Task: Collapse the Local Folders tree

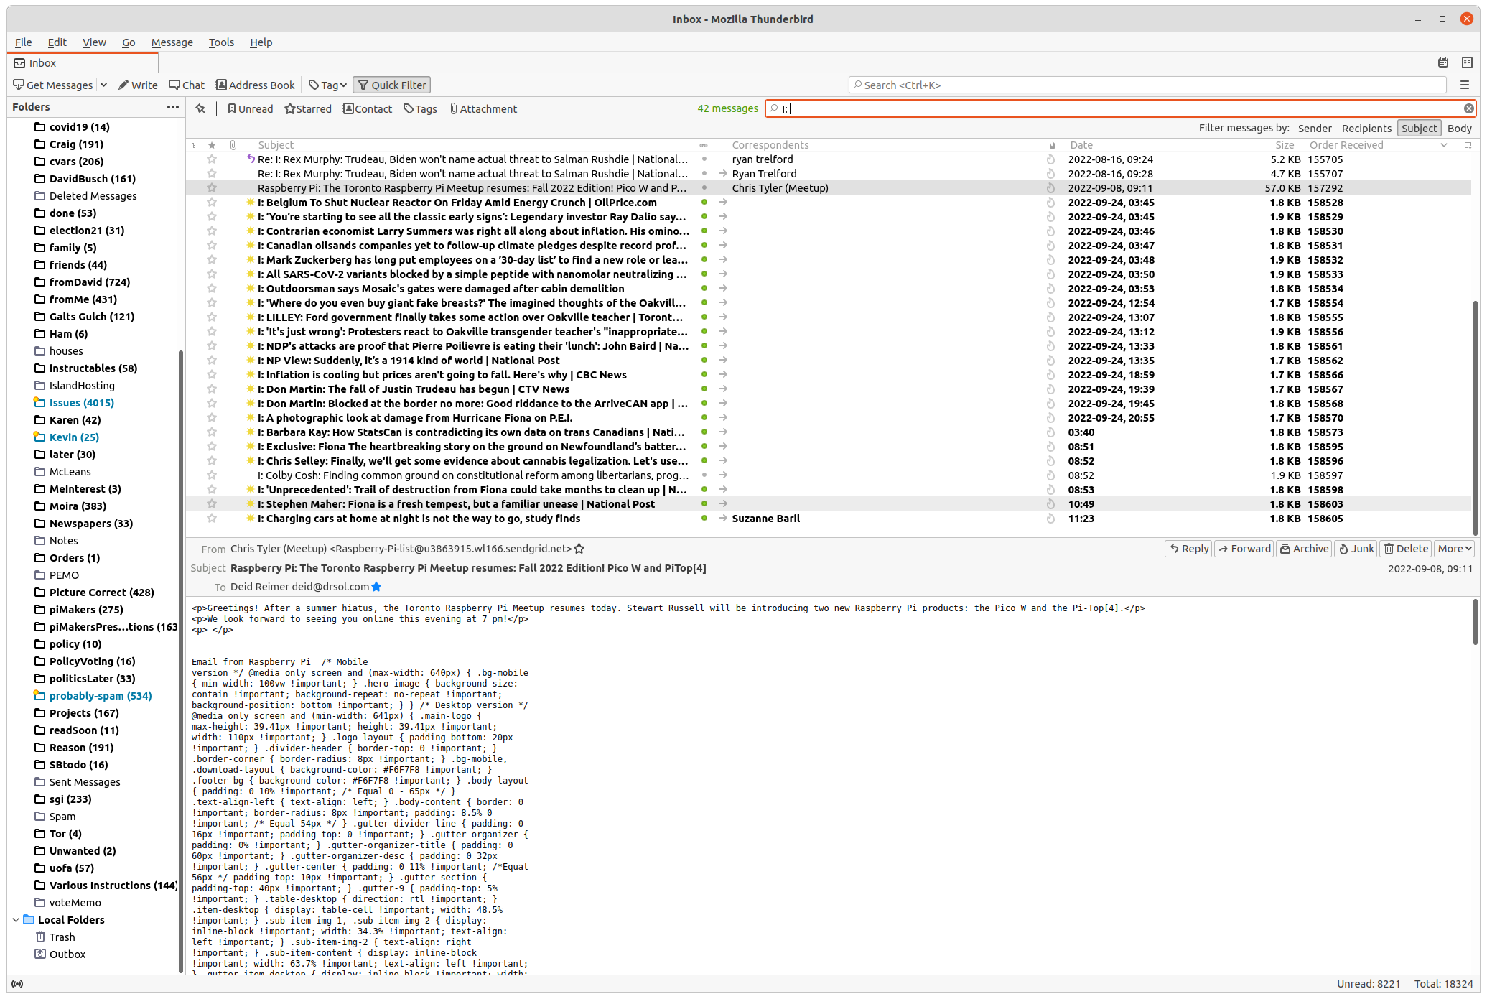Action: 16,920
